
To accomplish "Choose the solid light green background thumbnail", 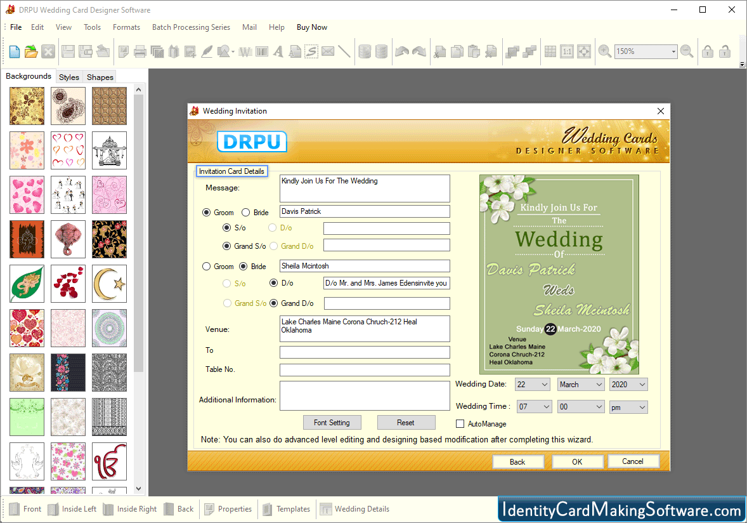I will pyautogui.click(x=27, y=416).
